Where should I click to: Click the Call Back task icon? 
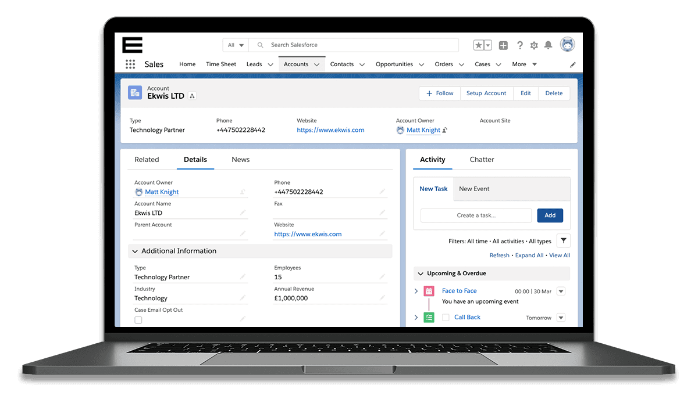click(x=429, y=317)
